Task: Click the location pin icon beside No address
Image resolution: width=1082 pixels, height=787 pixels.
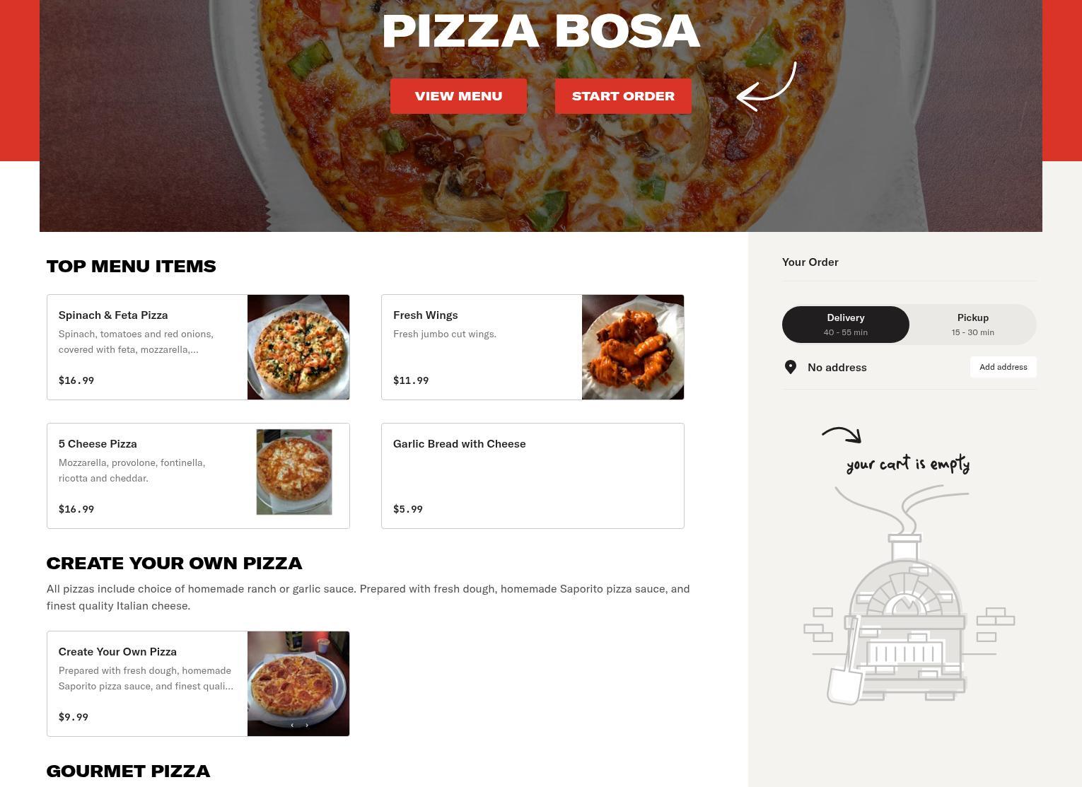Action: (x=791, y=367)
